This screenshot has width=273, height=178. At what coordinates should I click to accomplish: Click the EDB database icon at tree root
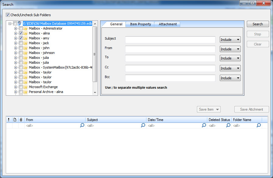(20, 23)
